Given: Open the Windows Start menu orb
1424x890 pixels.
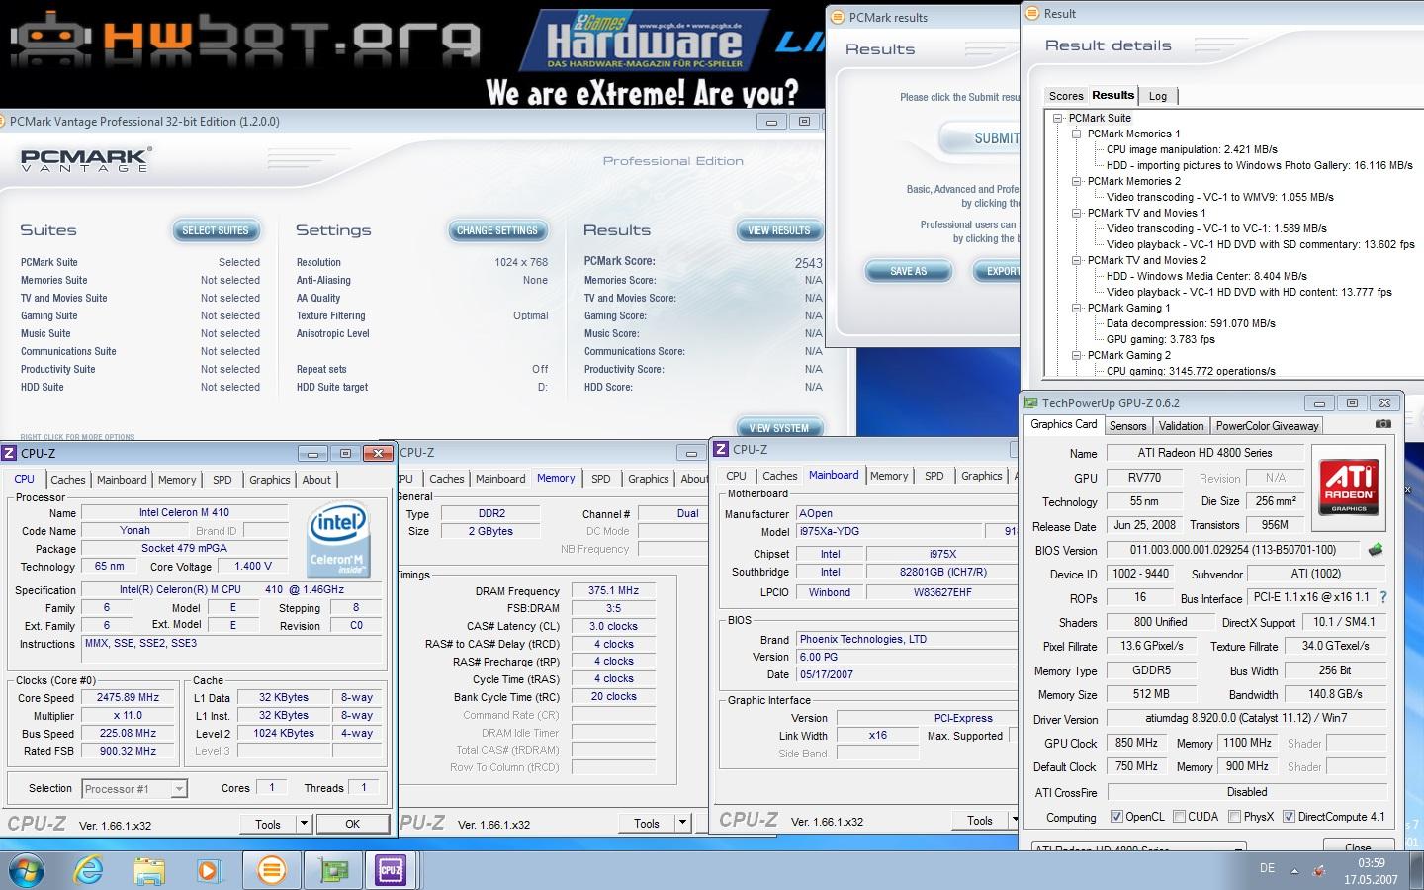Looking at the screenshot, I should point(27,870).
